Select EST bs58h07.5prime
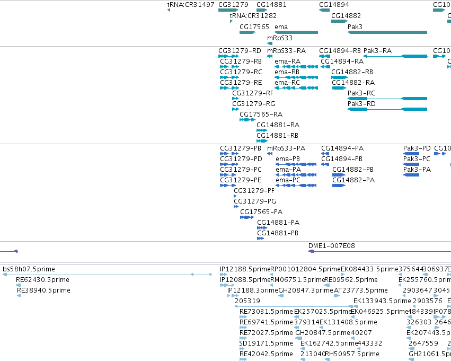451x362 pixels. 29,269
